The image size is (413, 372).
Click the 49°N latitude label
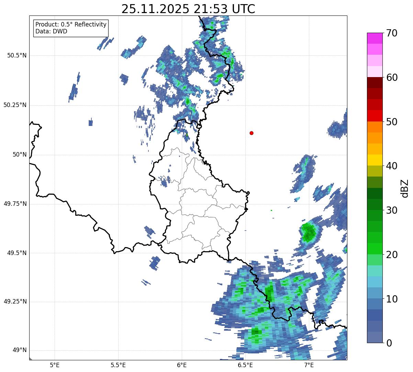20,350
